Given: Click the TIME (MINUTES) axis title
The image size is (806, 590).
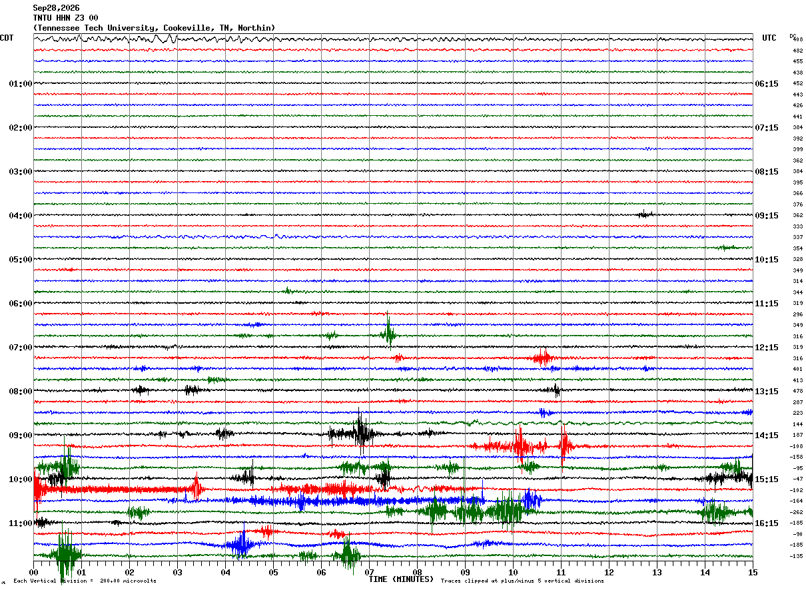Looking at the screenshot, I should tap(401, 579).
